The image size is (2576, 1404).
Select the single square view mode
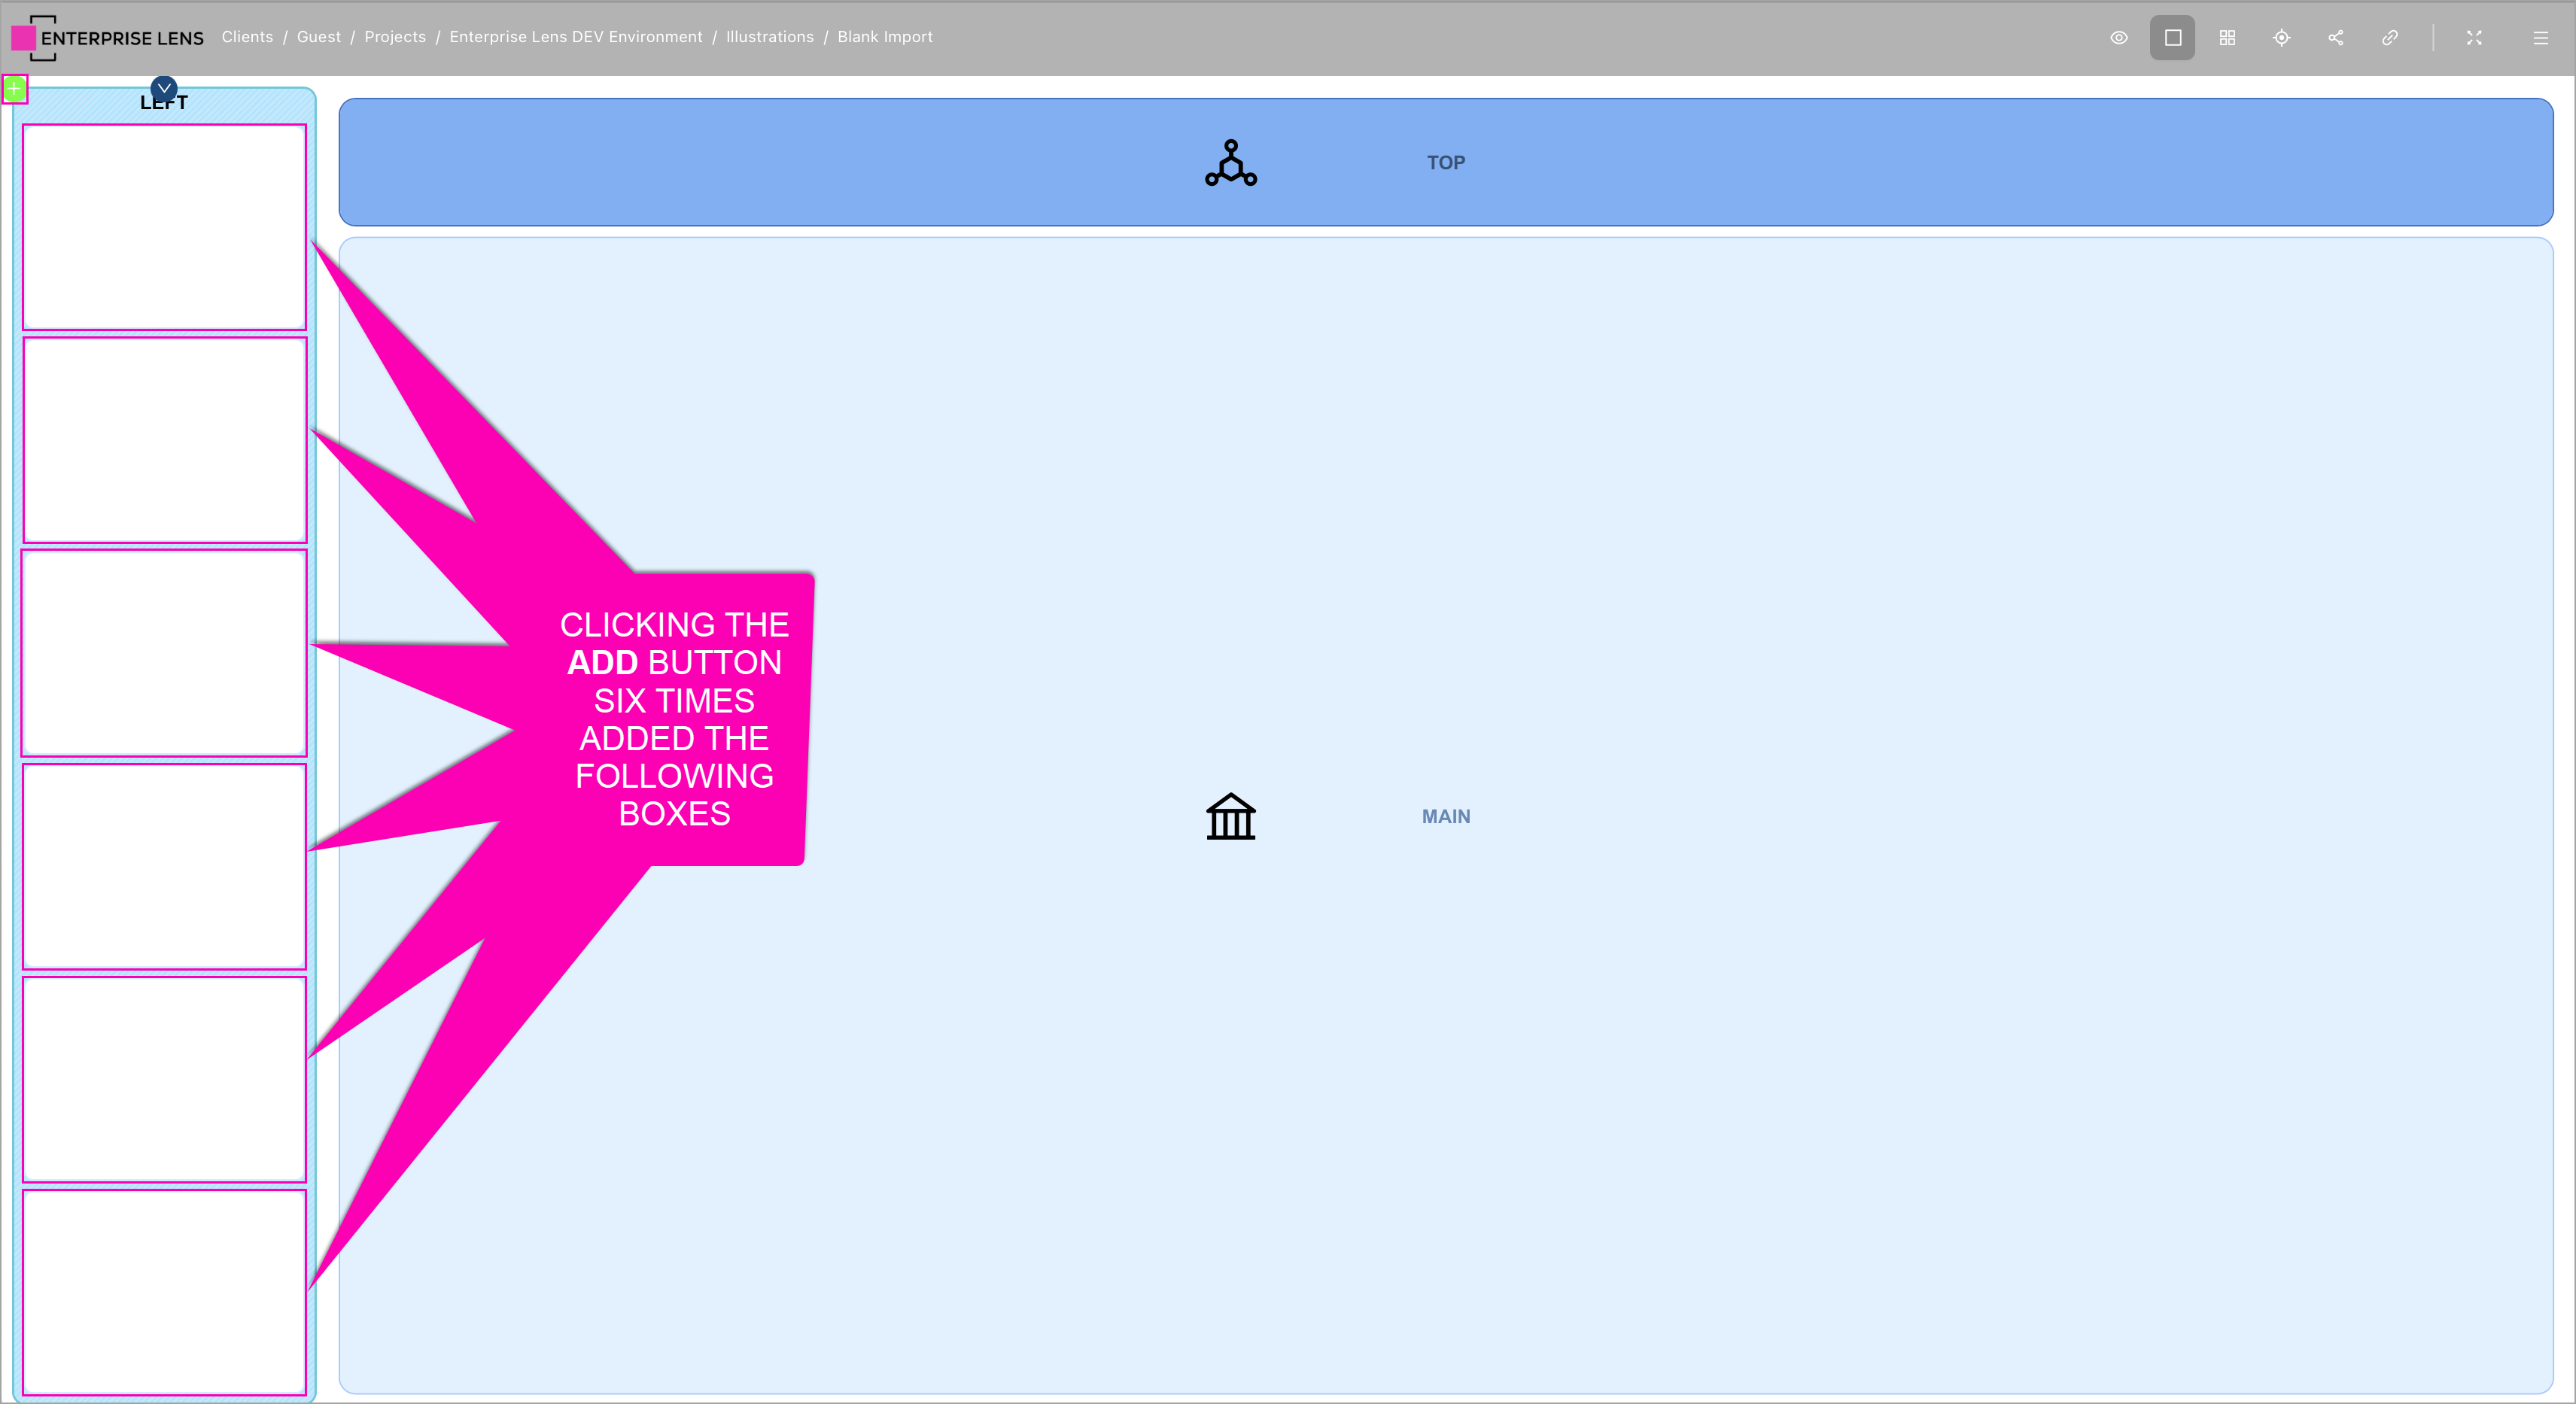click(x=2172, y=38)
